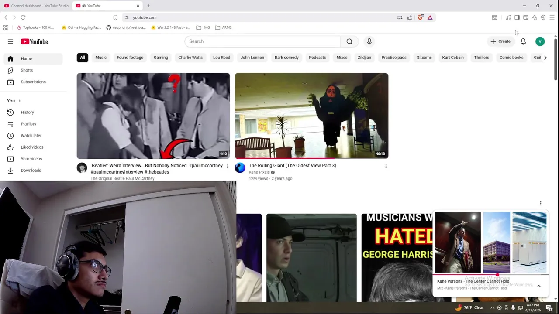
Task: Click the Kane Pixels channel avatar
Action: (x=240, y=168)
